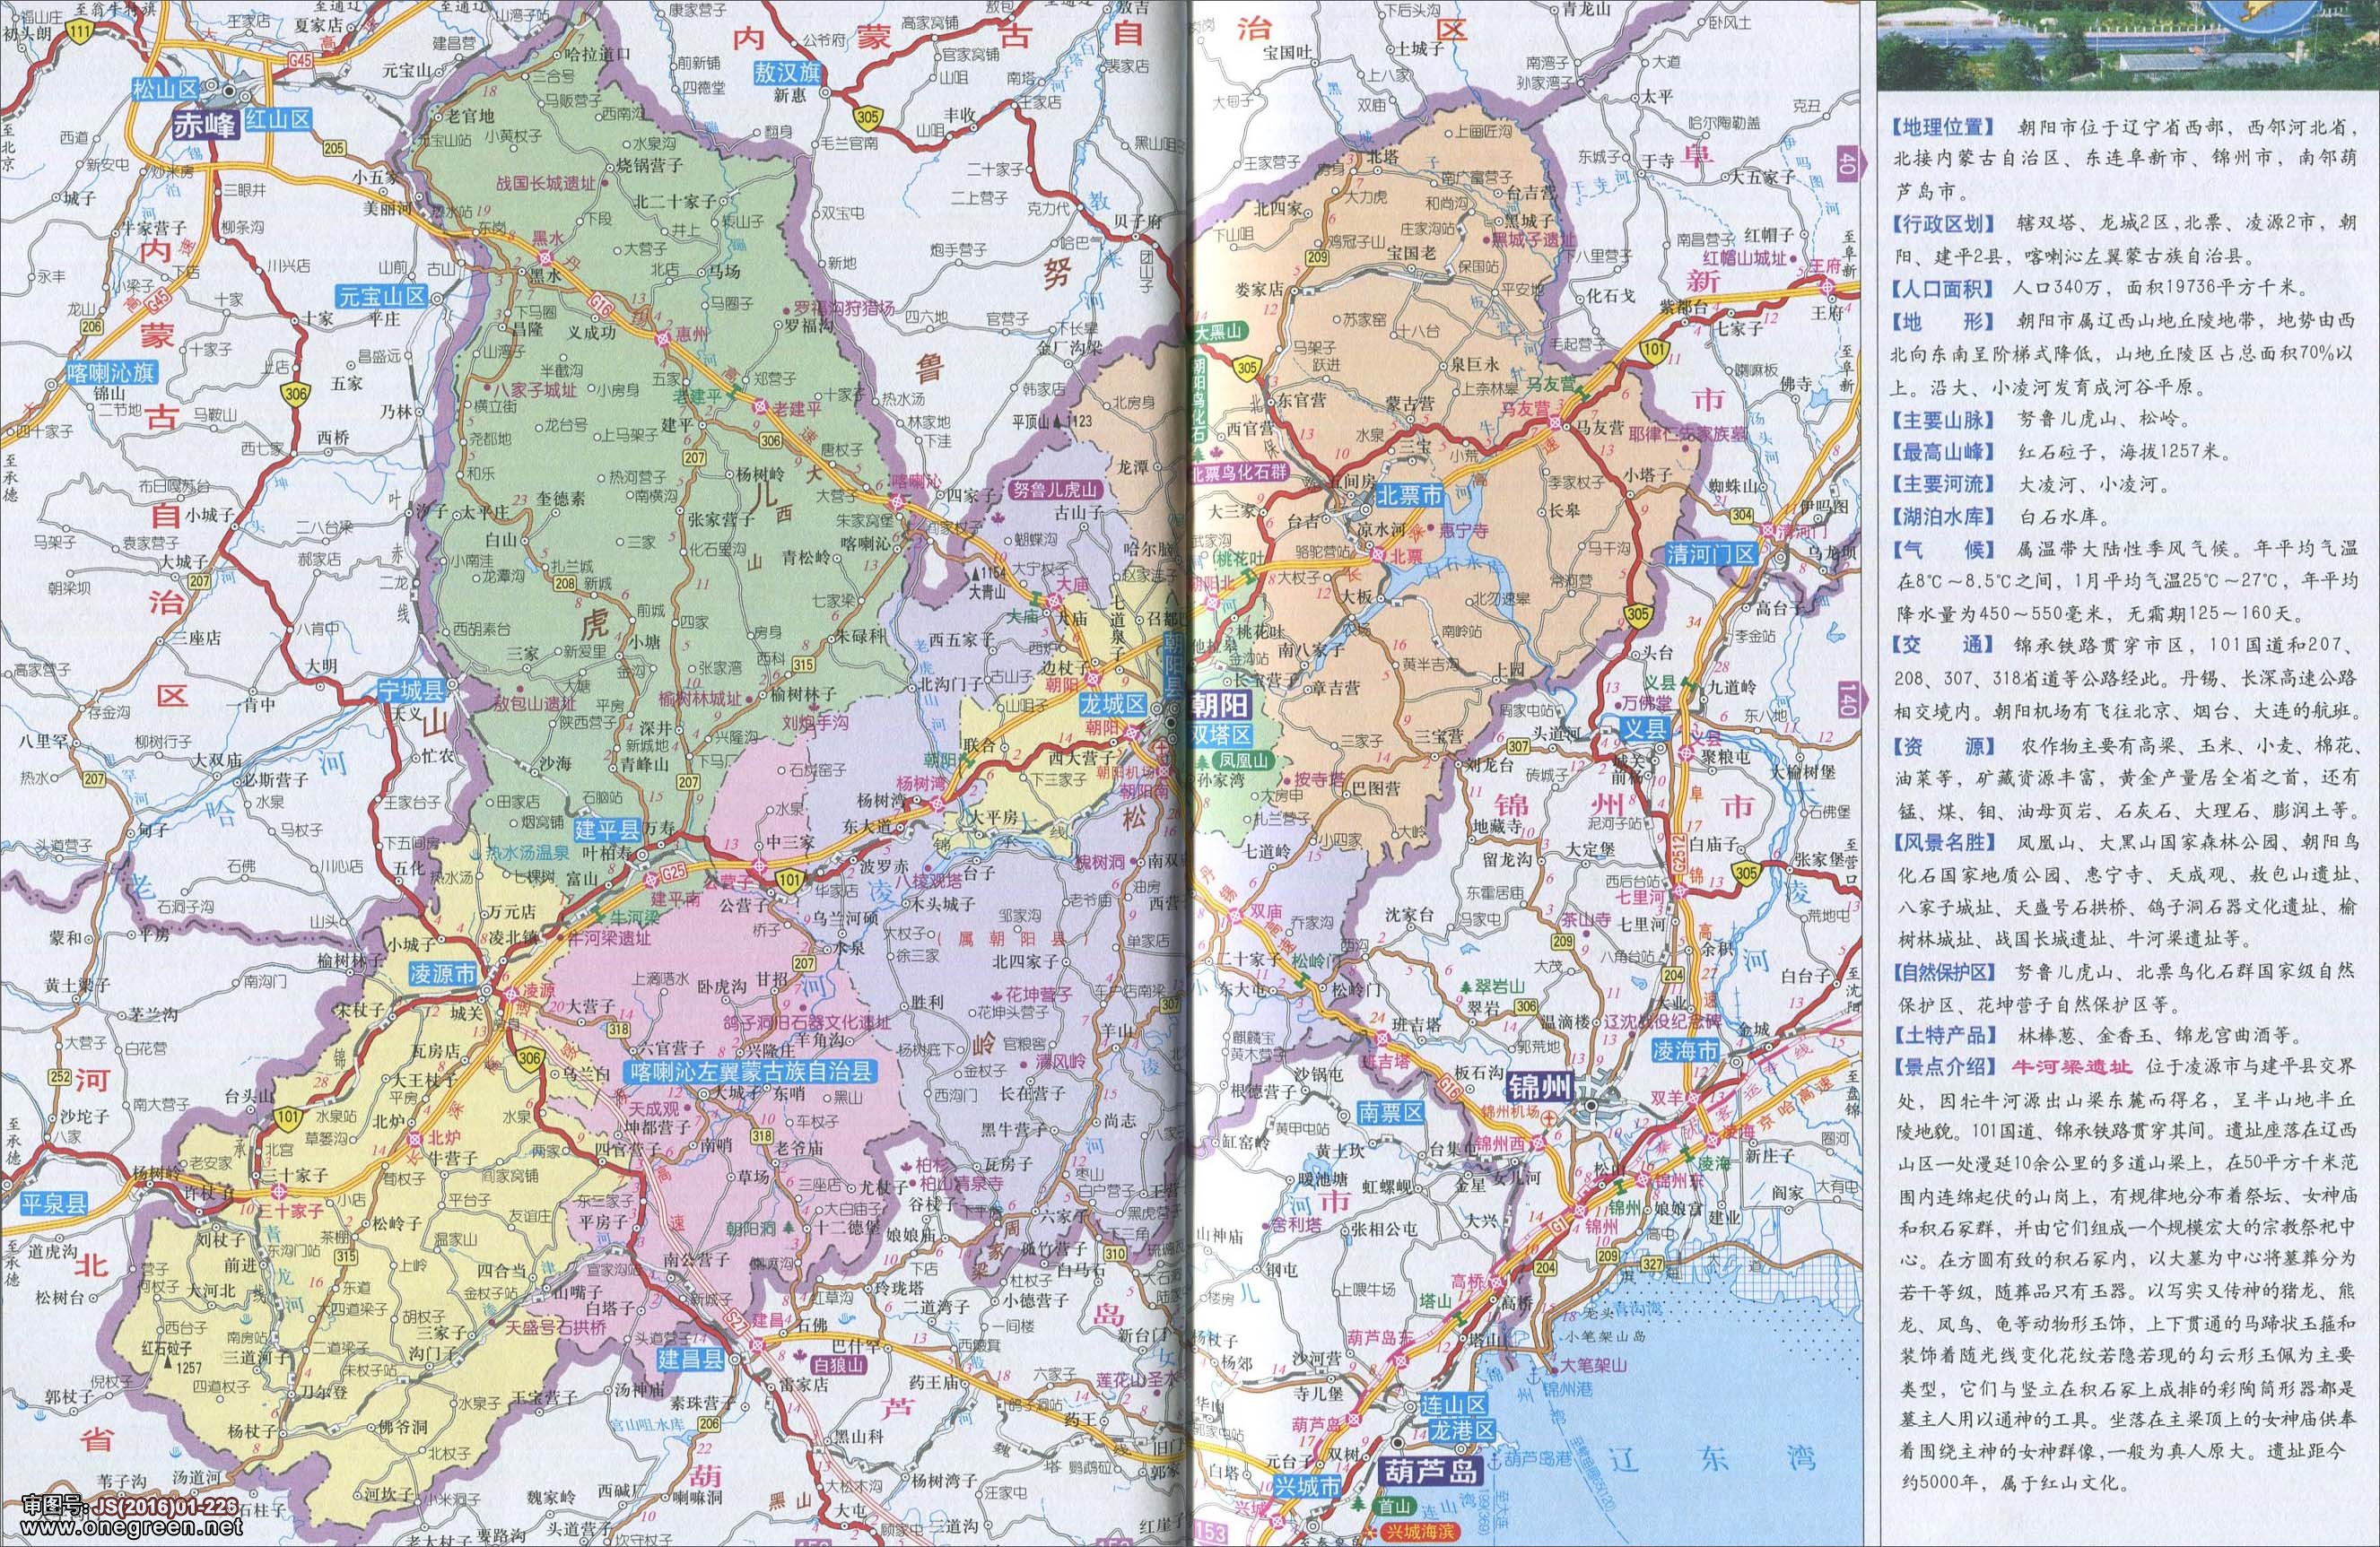Click the 327 road shield near the coast
The height and width of the screenshot is (1547, 2380).
[1652, 1264]
